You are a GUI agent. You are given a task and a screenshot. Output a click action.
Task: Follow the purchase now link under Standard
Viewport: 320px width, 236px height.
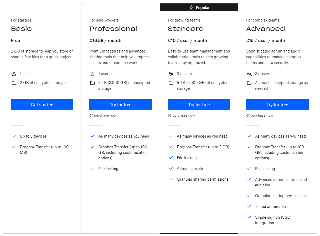(x=184, y=116)
